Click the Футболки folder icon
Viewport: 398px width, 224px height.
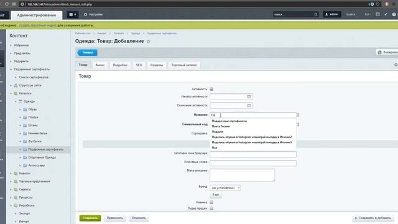tap(25, 141)
